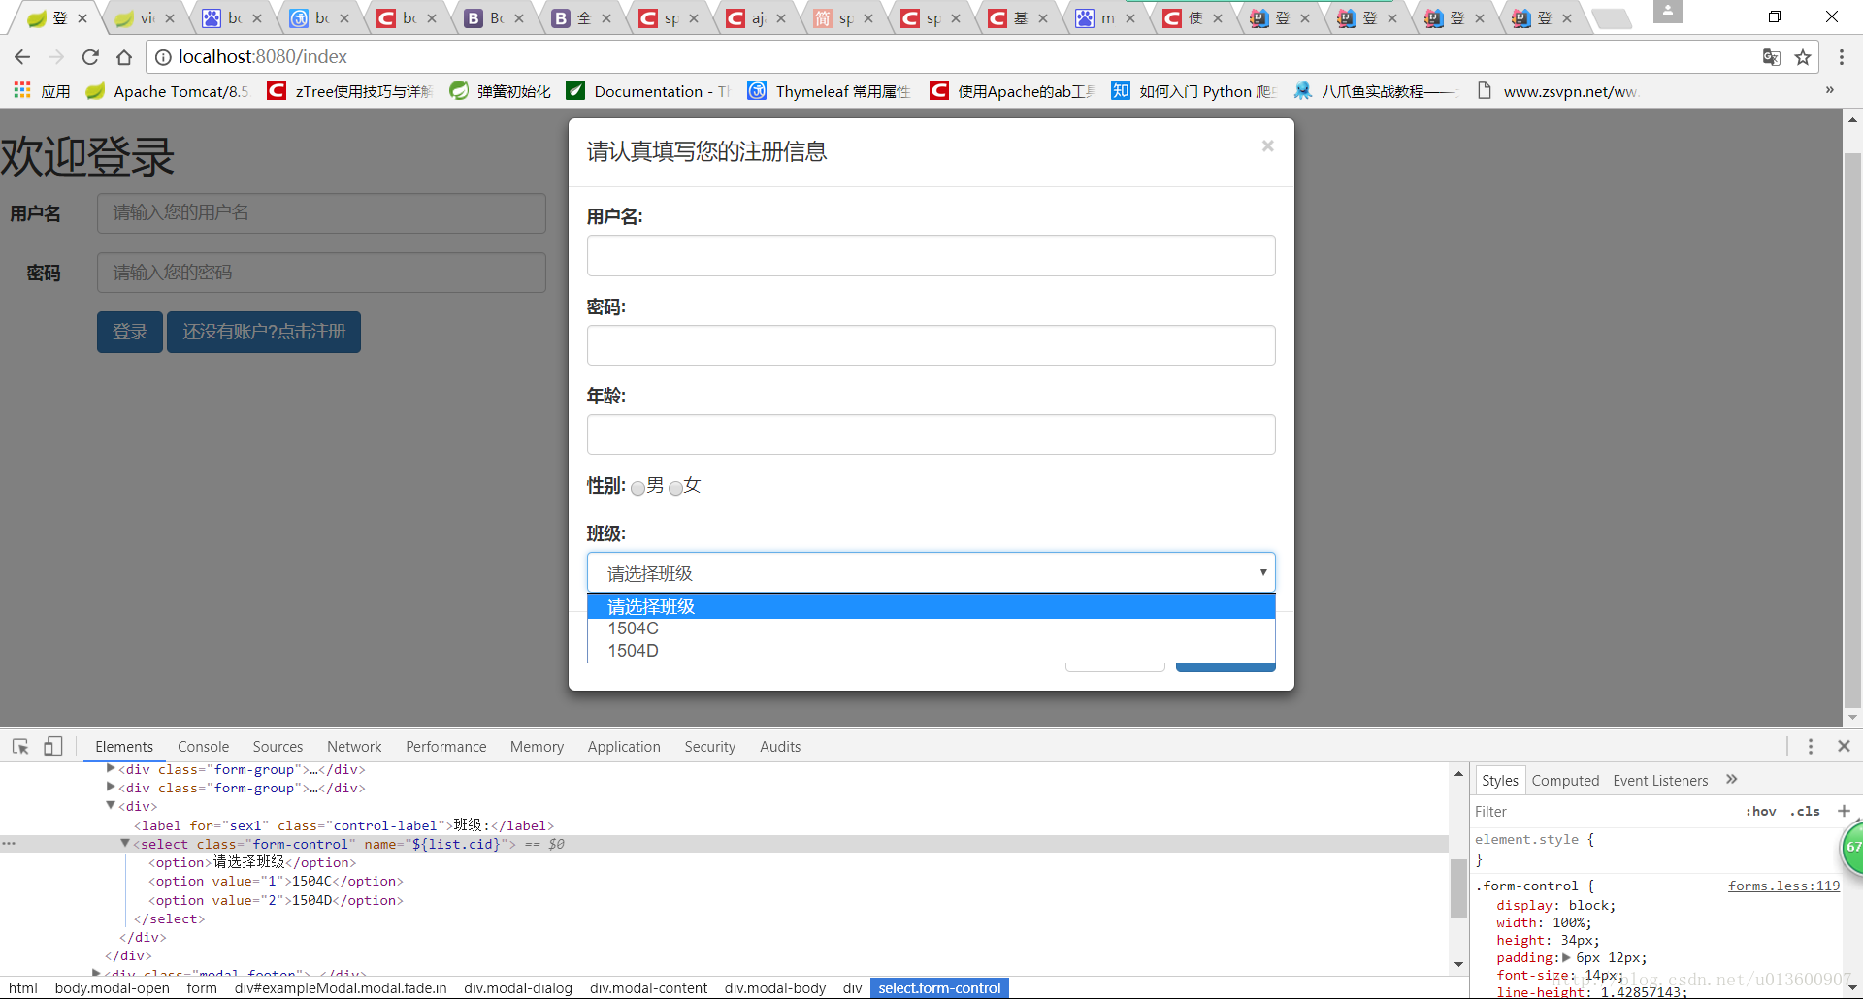Open the Apache Tomcat bookmark
Image resolution: width=1863 pixels, height=999 pixels.
[x=167, y=91]
